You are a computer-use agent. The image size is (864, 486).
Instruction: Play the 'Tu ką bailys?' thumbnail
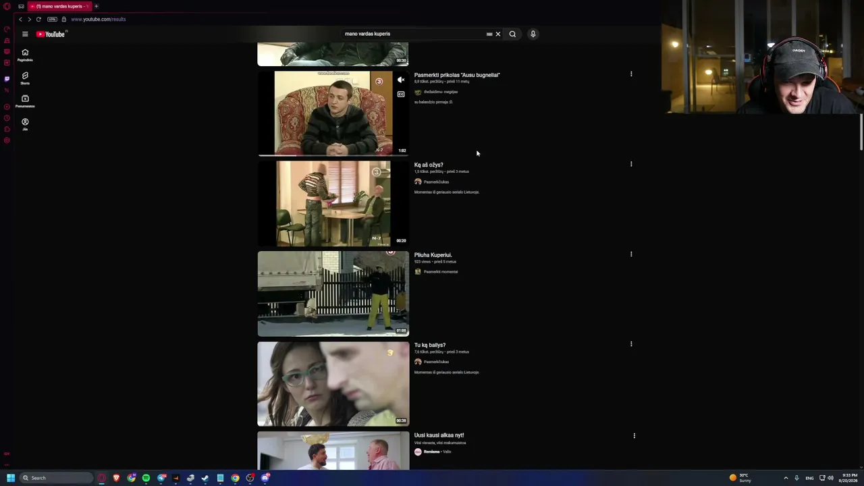pos(333,384)
